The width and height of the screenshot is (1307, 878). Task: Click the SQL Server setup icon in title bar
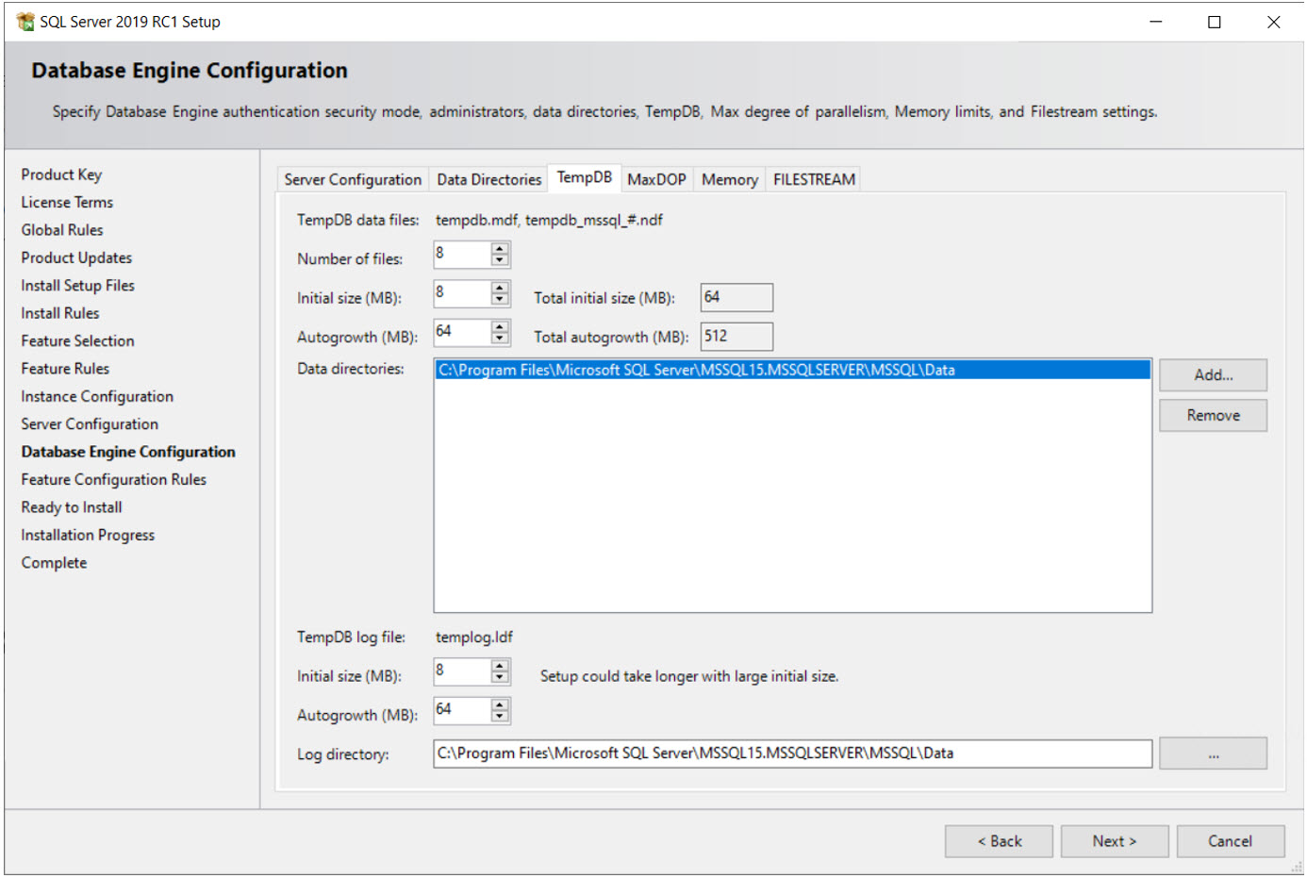(23, 21)
